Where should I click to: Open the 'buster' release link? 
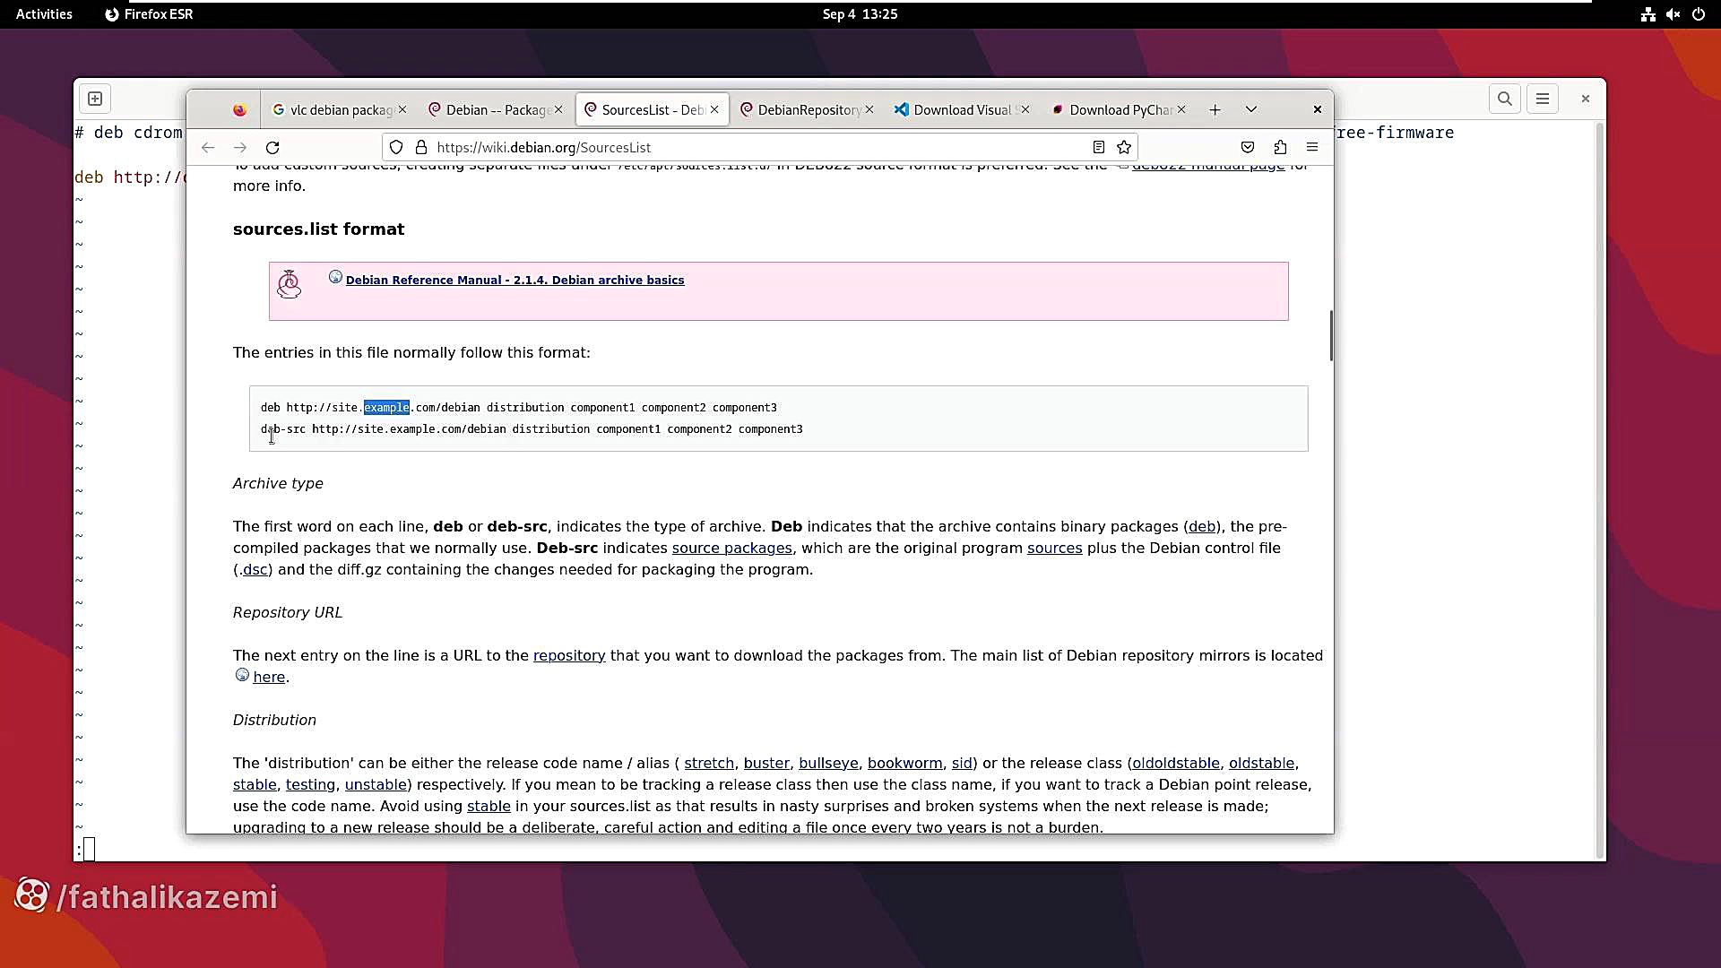pyautogui.click(x=766, y=764)
